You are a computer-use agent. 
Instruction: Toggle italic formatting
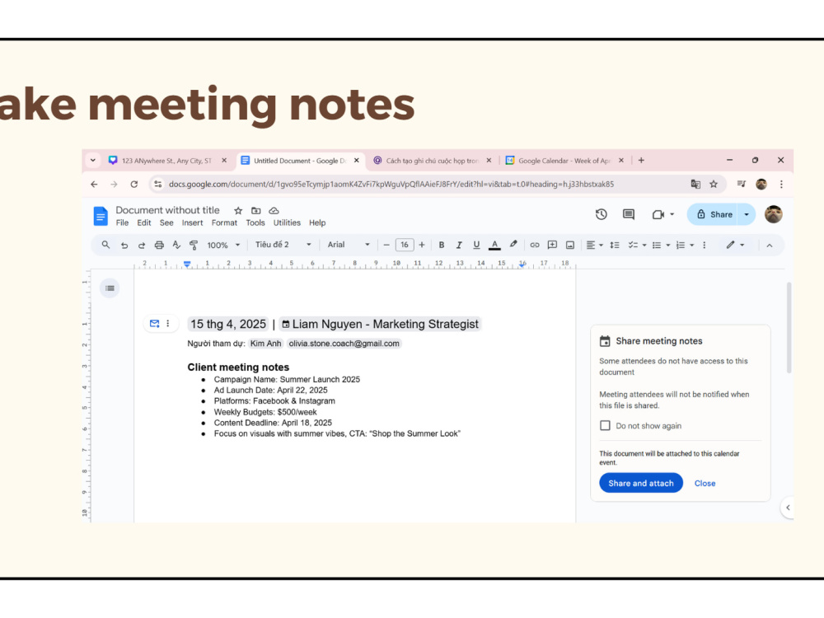coord(459,245)
